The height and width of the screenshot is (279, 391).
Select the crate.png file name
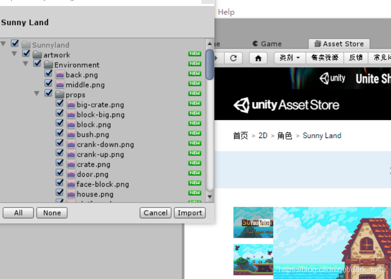tap(94, 164)
